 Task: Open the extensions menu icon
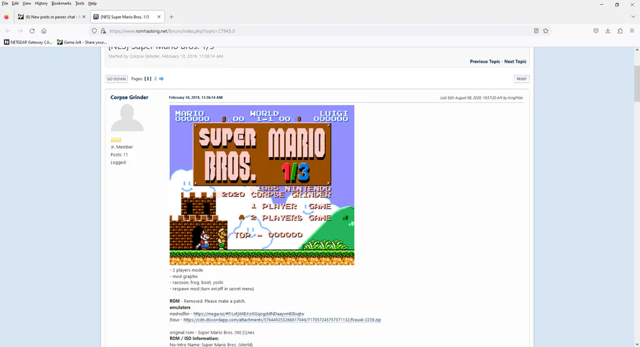(620, 31)
